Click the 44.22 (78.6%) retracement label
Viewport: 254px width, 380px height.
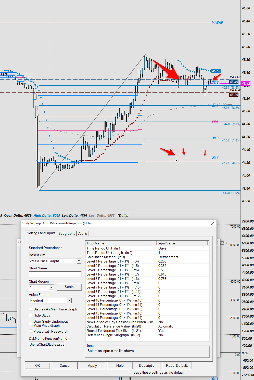[231, 163]
